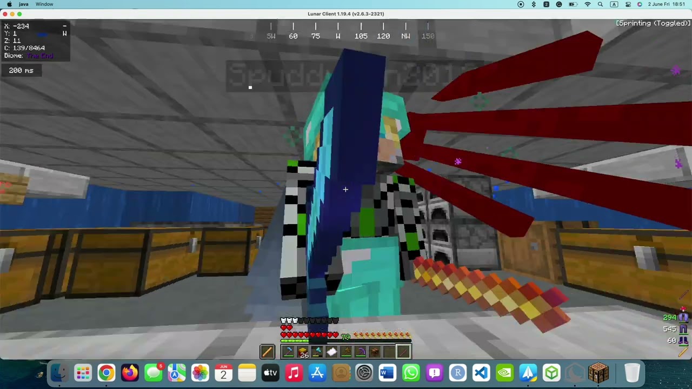Open Maps from the Dock

point(177,373)
